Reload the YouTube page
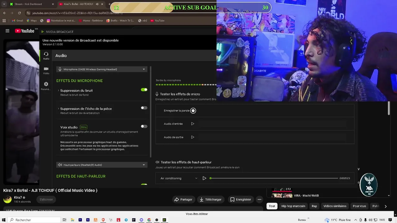 [x=19, y=13]
